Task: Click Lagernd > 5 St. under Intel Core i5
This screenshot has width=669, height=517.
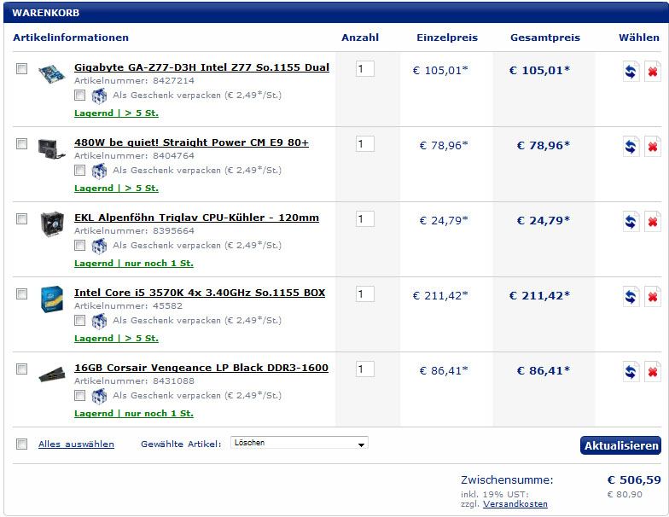Action: tap(116, 338)
